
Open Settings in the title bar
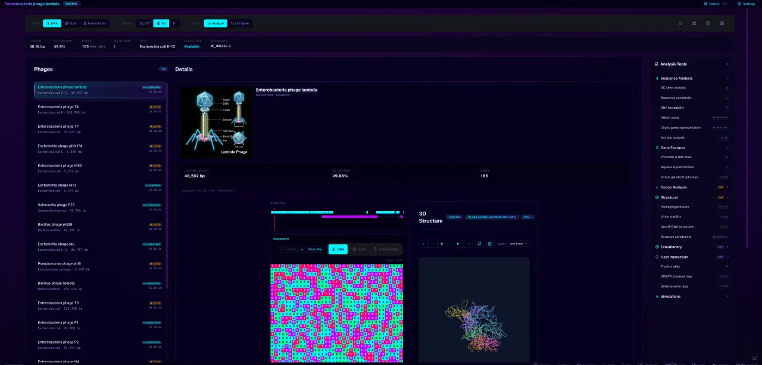(747, 4)
